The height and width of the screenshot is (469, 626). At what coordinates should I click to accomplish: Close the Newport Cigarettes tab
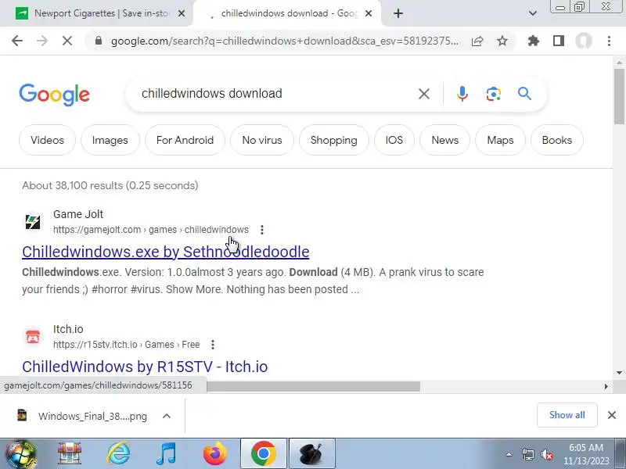tap(182, 13)
